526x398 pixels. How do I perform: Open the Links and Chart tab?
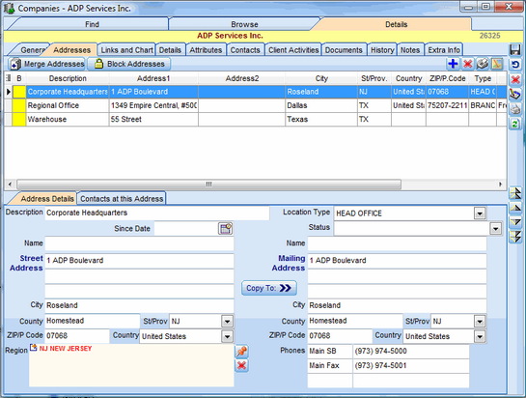126,50
